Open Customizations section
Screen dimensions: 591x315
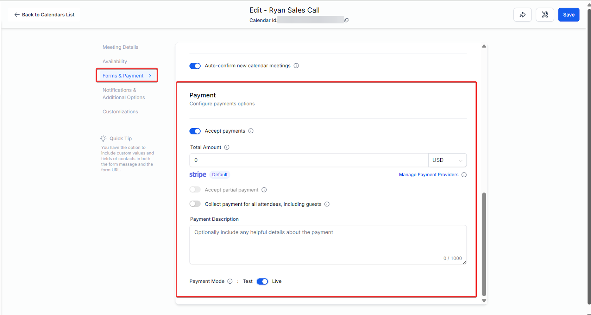tap(120, 112)
